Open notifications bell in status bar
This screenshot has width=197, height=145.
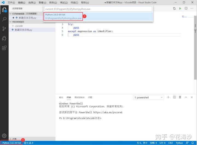pos(192,143)
